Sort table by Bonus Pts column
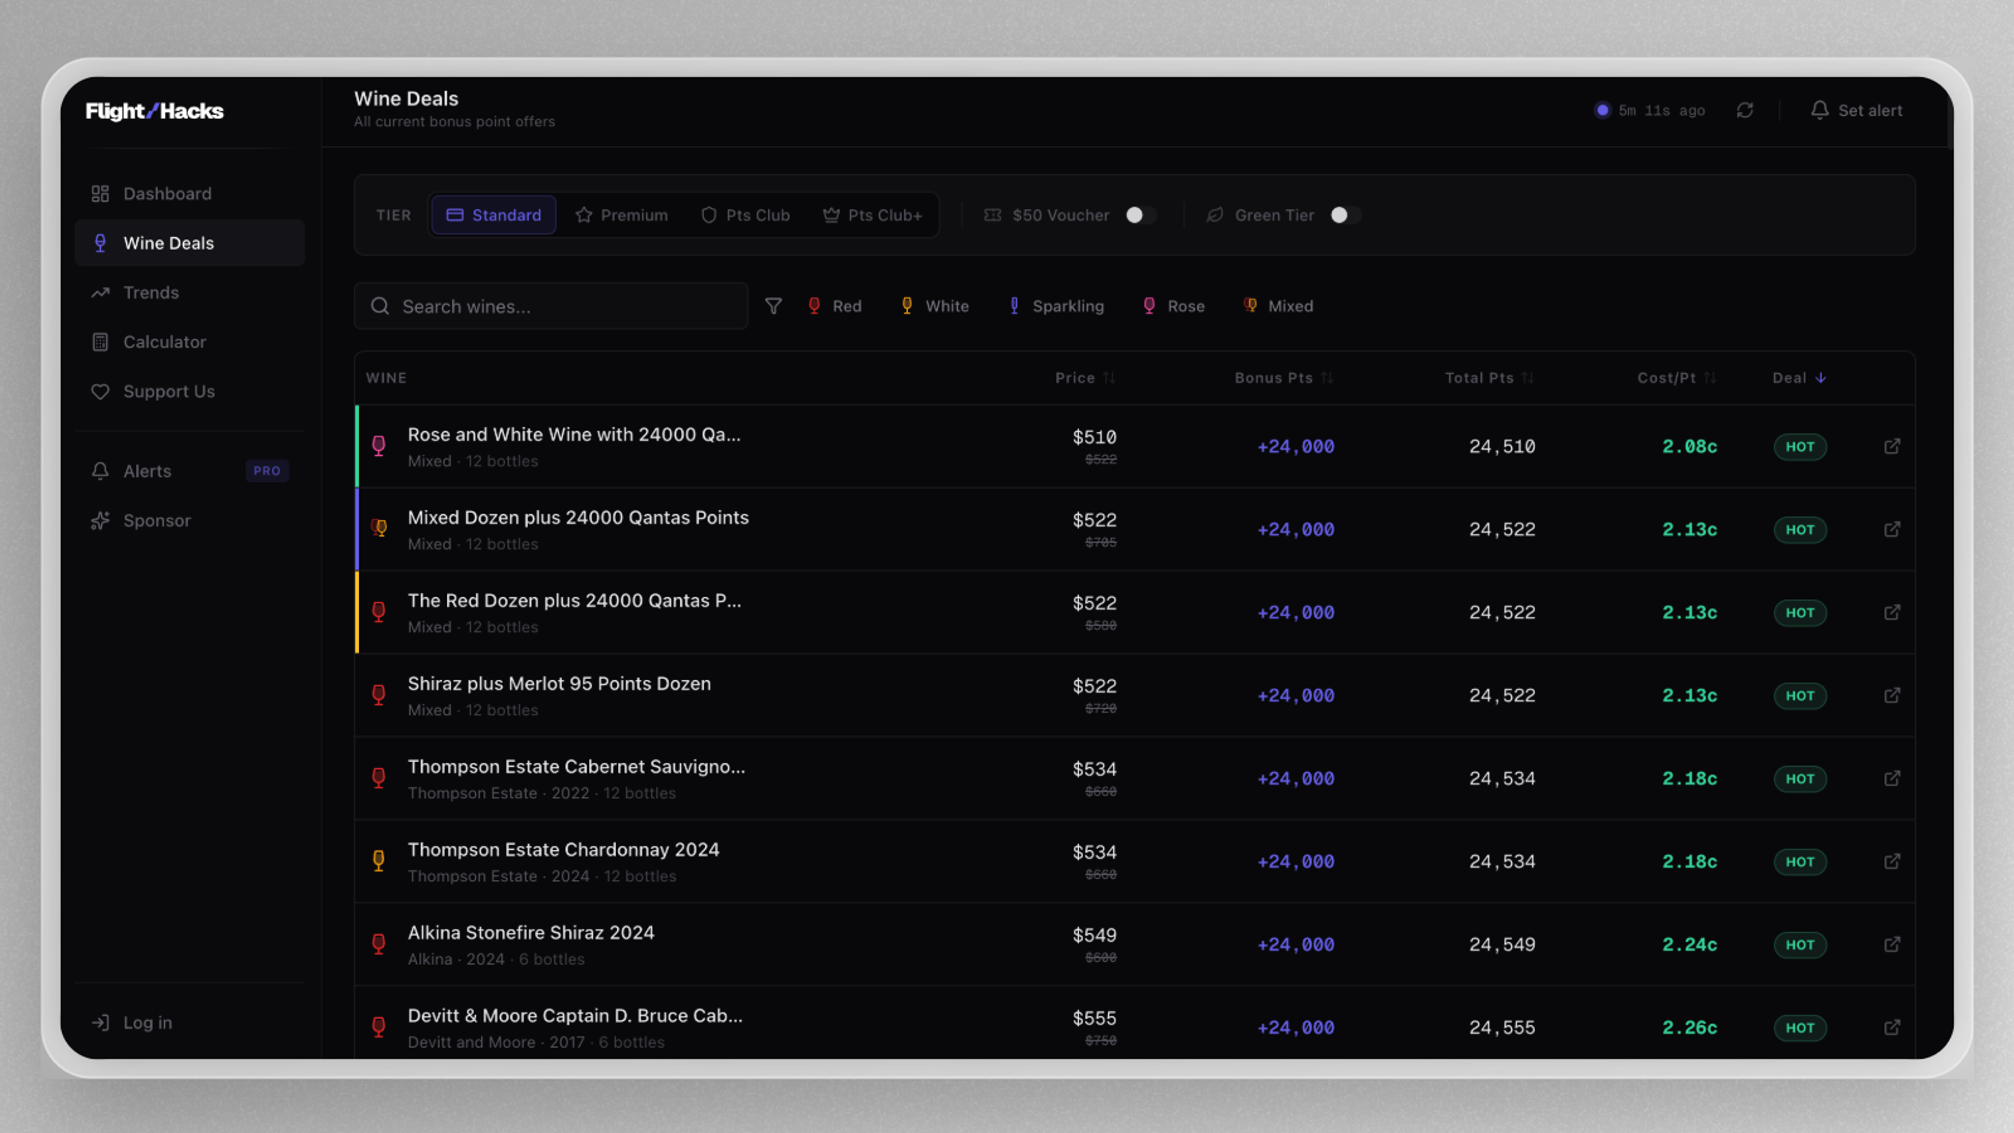The height and width of the screenshot is (1133, 2014). pos(1284,378)
